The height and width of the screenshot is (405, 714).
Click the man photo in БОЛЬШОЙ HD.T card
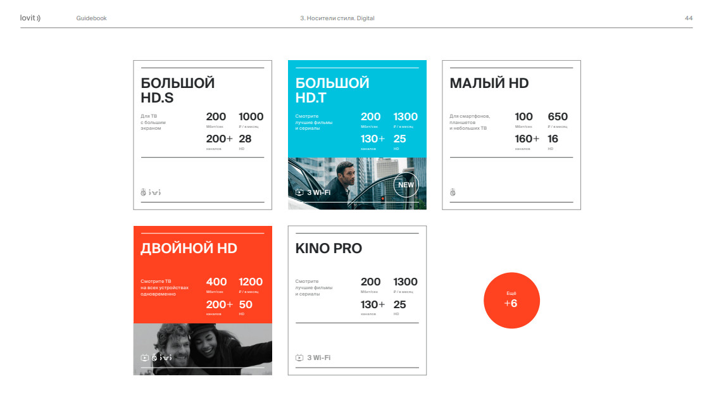click(357, 184)
